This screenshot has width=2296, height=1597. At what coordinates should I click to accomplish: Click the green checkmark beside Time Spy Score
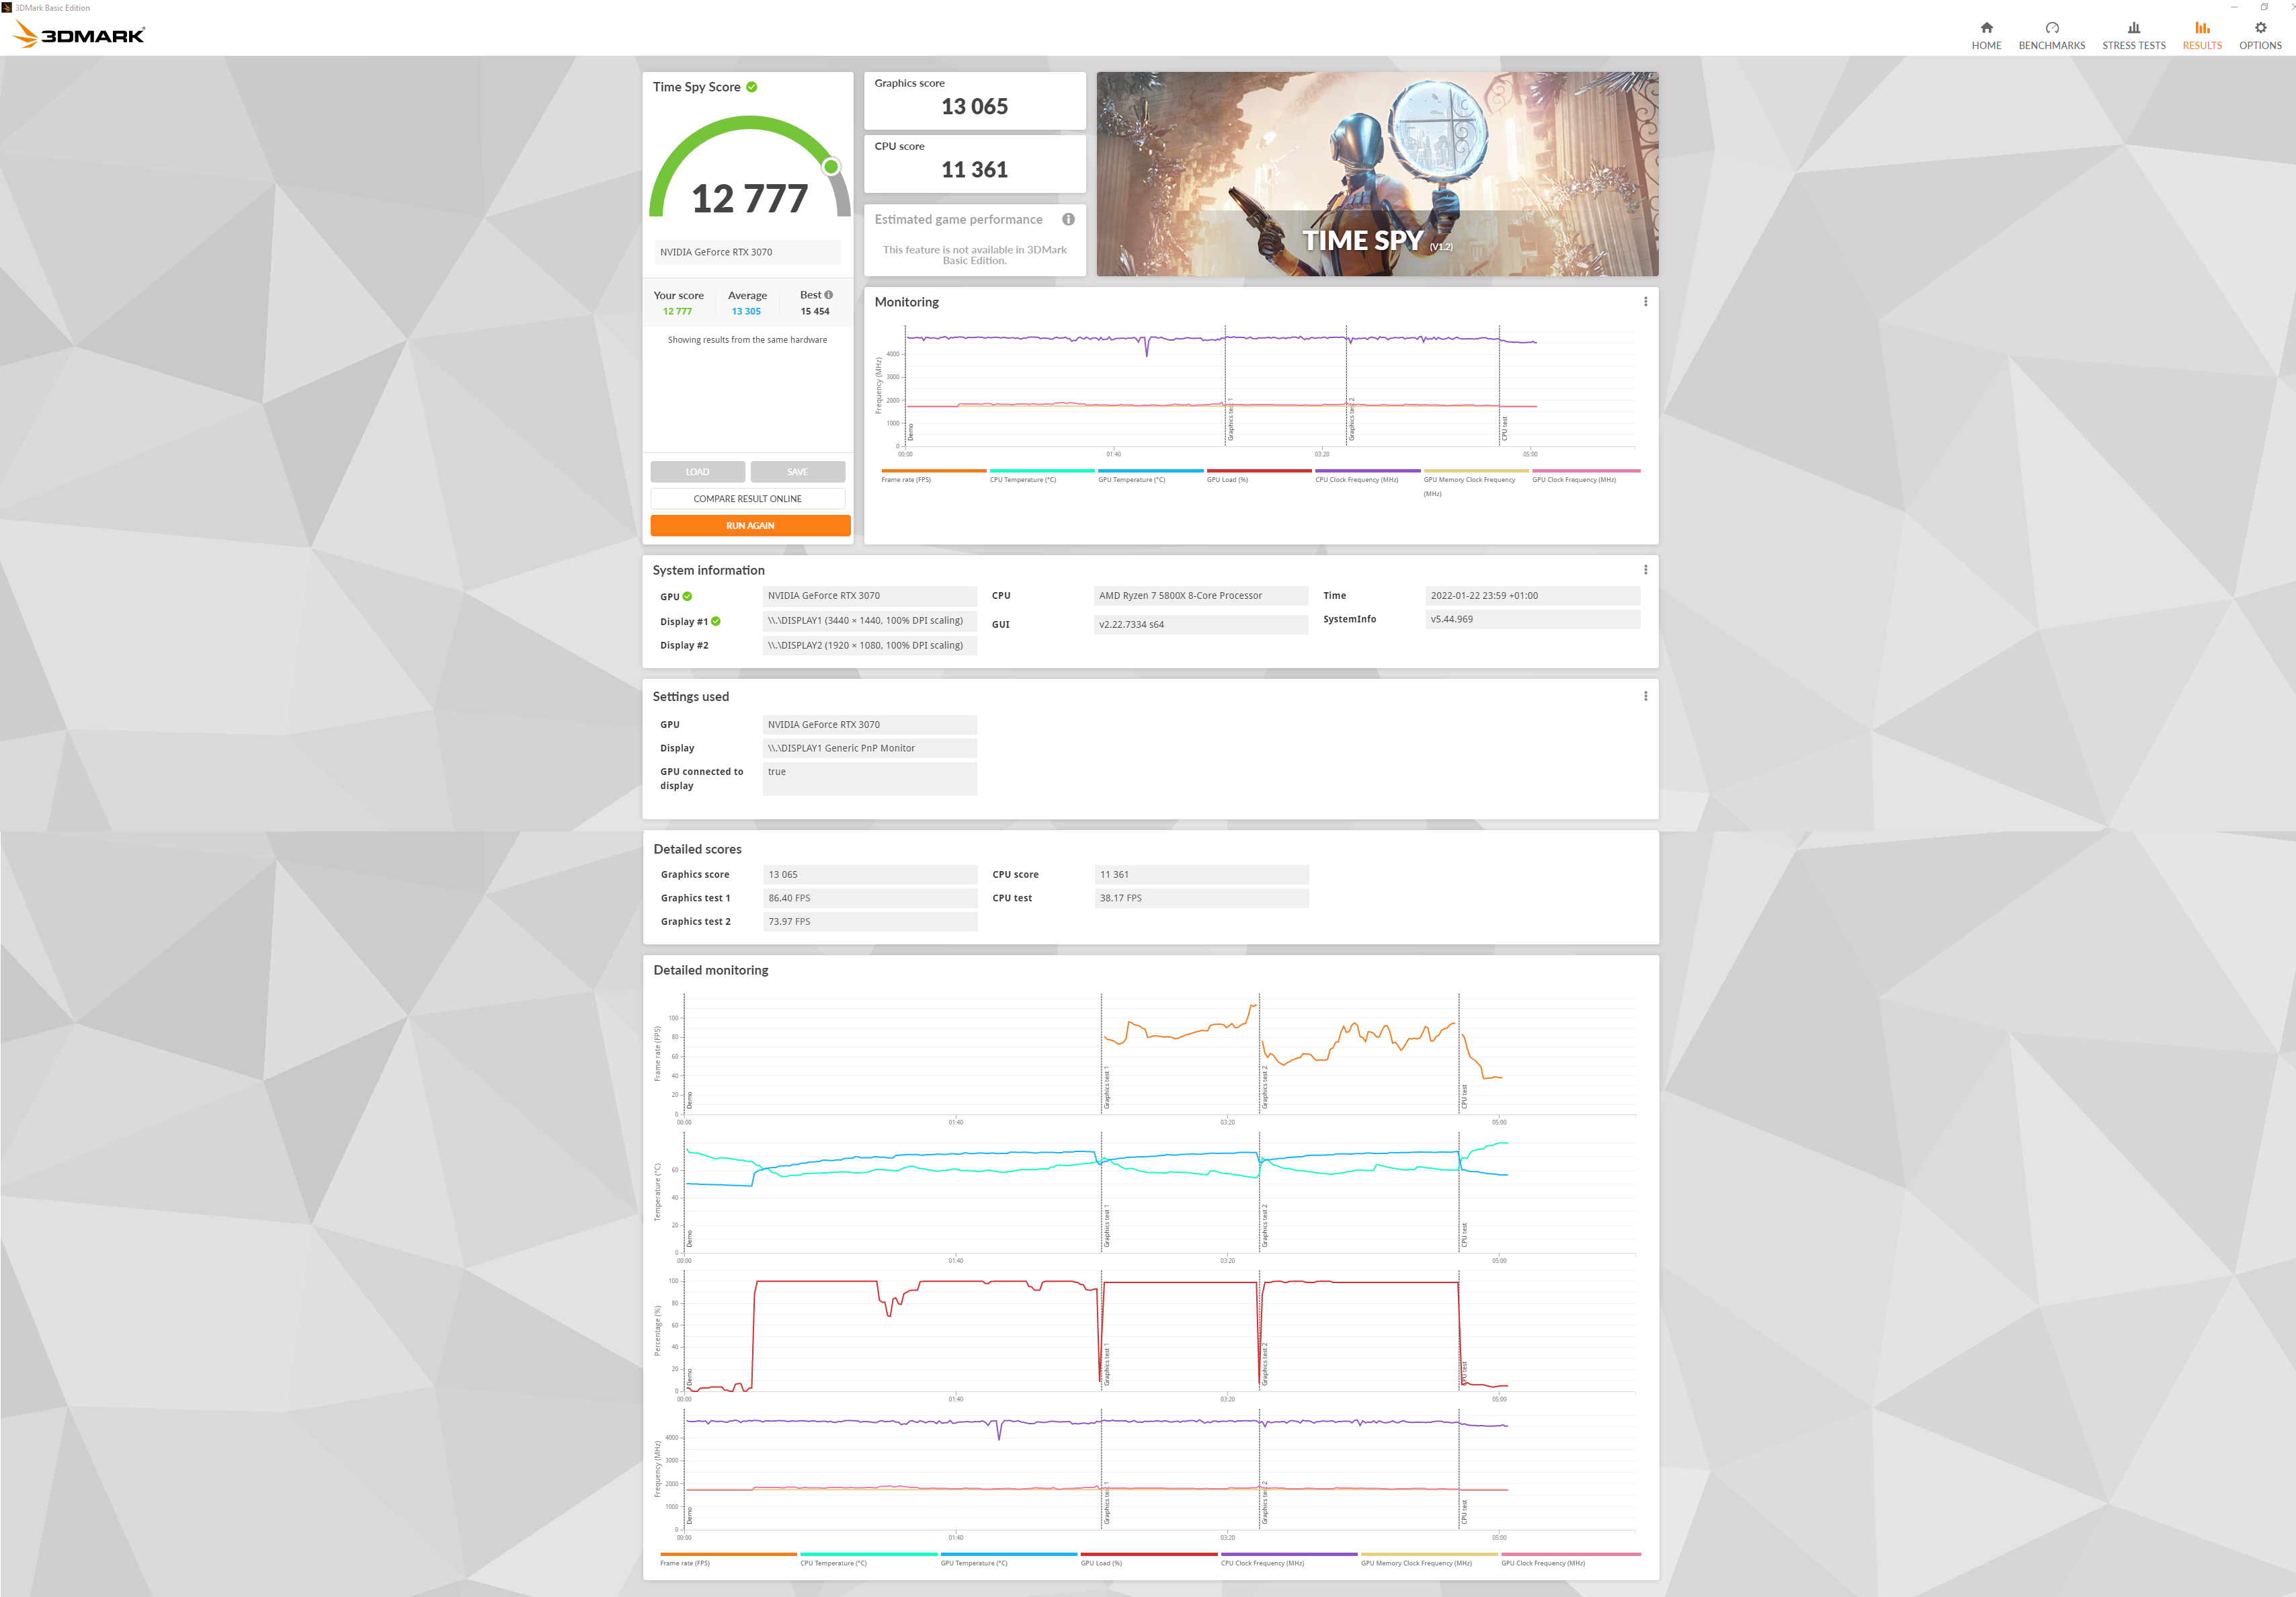click(752, 87)
